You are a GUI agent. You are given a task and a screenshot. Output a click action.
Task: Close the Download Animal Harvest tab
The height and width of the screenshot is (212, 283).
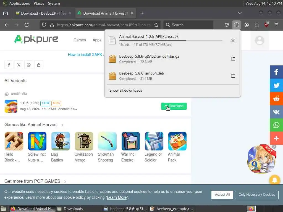(x=132, y=13)
